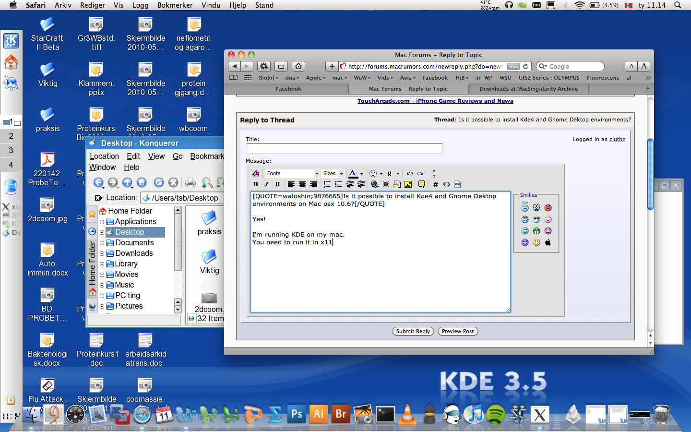
Task: Wrap selection in HTML tags icon
Action: 446,184
